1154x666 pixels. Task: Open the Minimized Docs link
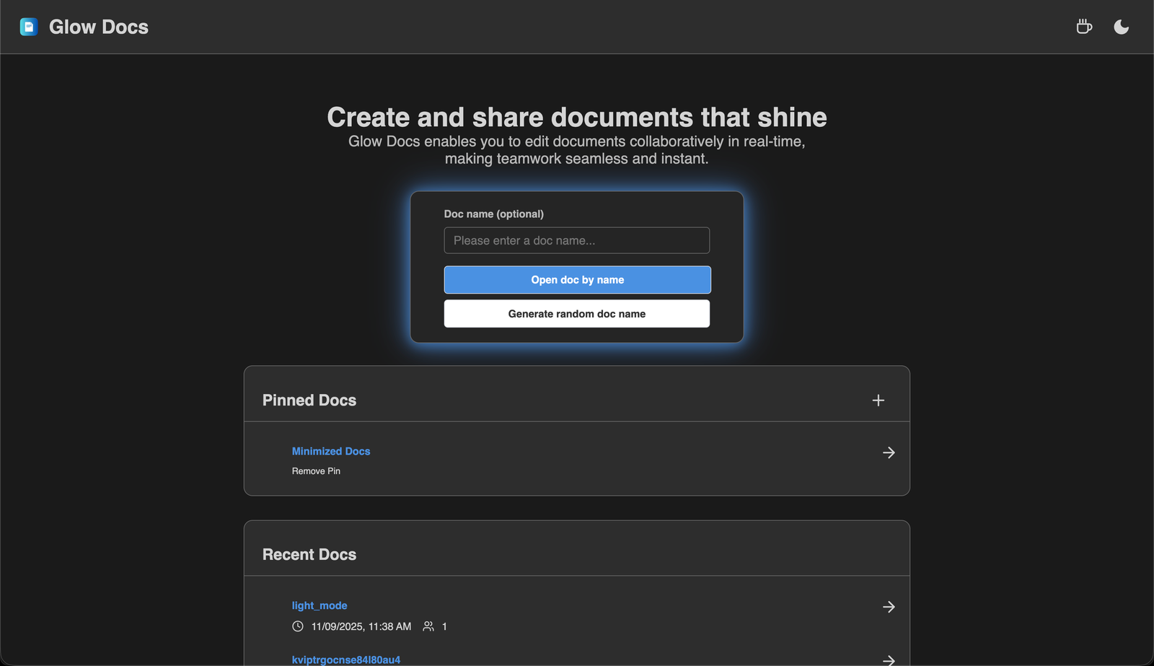point(330,451)
